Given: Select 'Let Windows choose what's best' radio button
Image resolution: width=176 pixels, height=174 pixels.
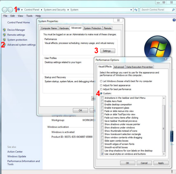Looking at the screenshot, I should pos(101,81).
